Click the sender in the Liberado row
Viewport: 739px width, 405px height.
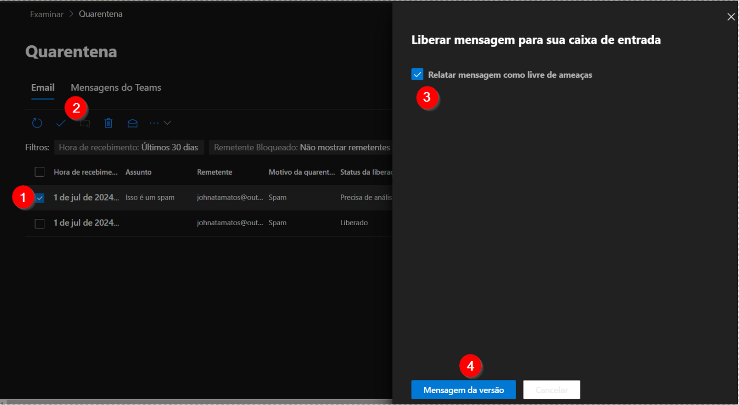230,223
